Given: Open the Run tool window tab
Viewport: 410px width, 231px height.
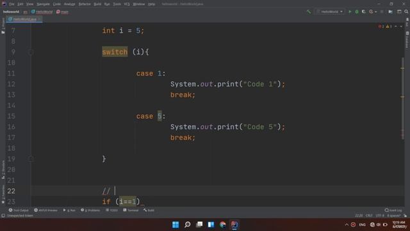Looking at the screenshot, I should [x=69, y=210].
